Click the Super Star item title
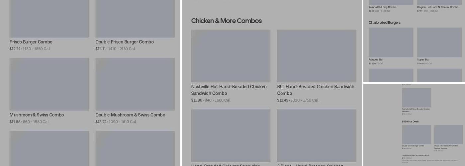The width and height of the screenshot is (465, 166). point(423,60)
